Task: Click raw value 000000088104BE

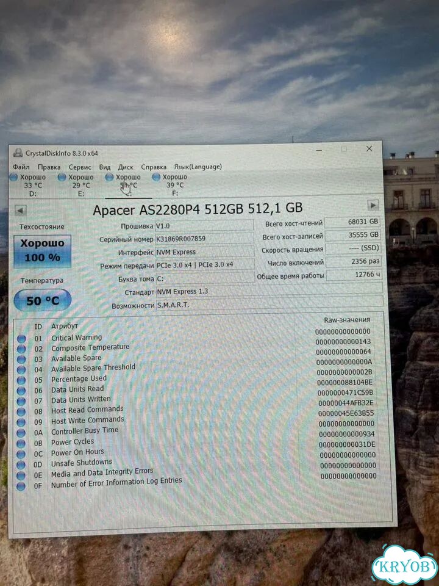Action: click(x=344, y=382)
